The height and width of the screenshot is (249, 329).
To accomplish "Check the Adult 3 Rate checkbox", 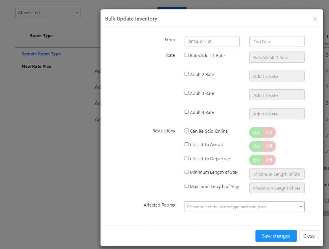I will click(186, 93).
